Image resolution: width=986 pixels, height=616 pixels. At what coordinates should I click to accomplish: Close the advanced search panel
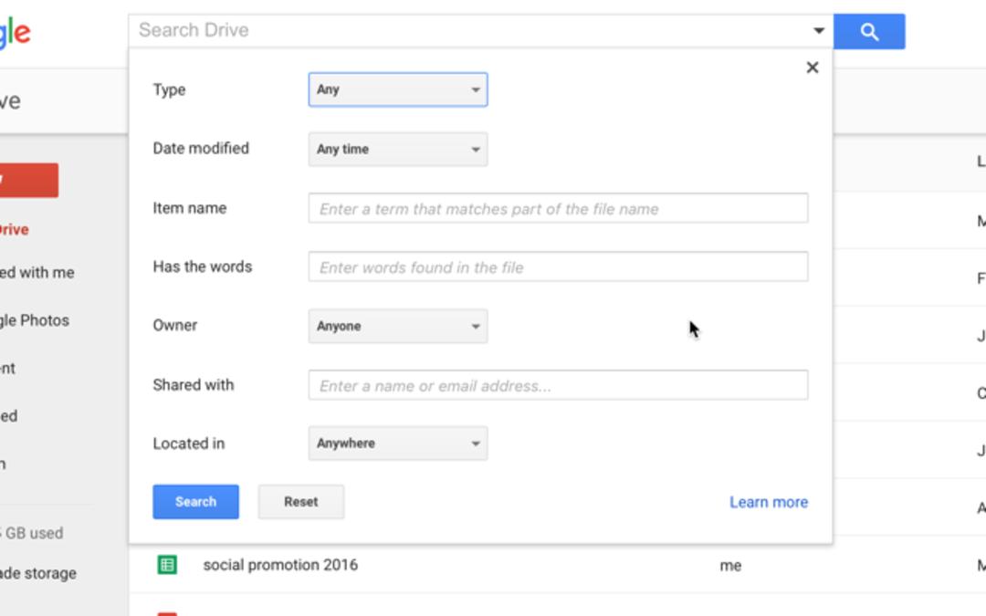(813, 68)
